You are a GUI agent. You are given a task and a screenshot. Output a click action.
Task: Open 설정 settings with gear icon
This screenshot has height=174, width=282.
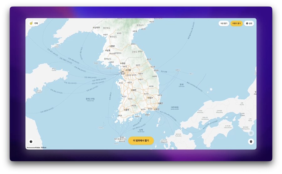249,23
